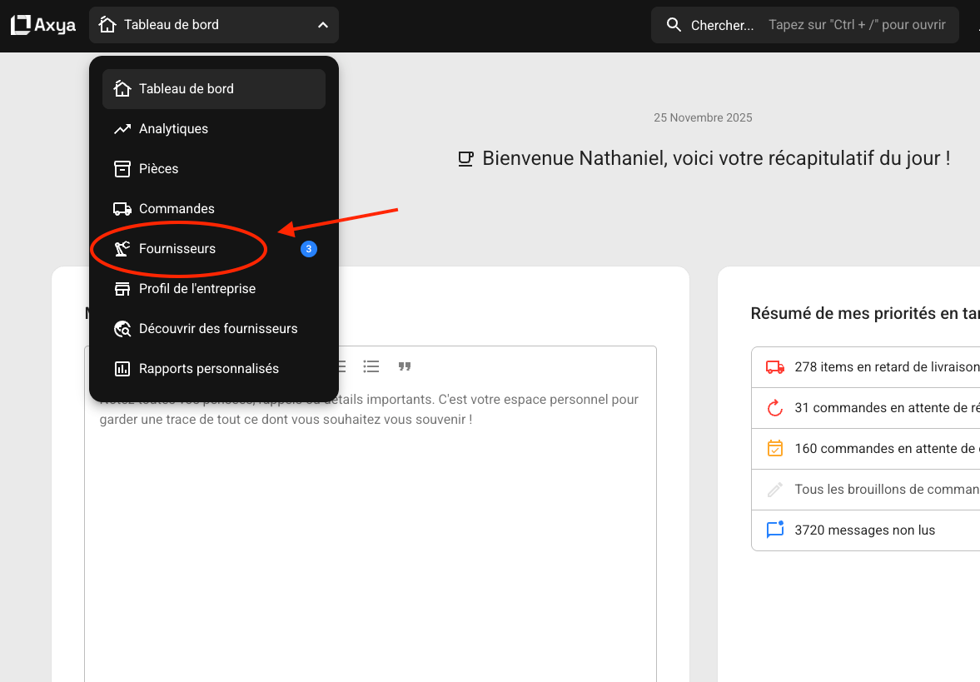Click the calendar icon beside 160 commandes
Viewport: 980px width, 682px height.
(x=775, y=449)
